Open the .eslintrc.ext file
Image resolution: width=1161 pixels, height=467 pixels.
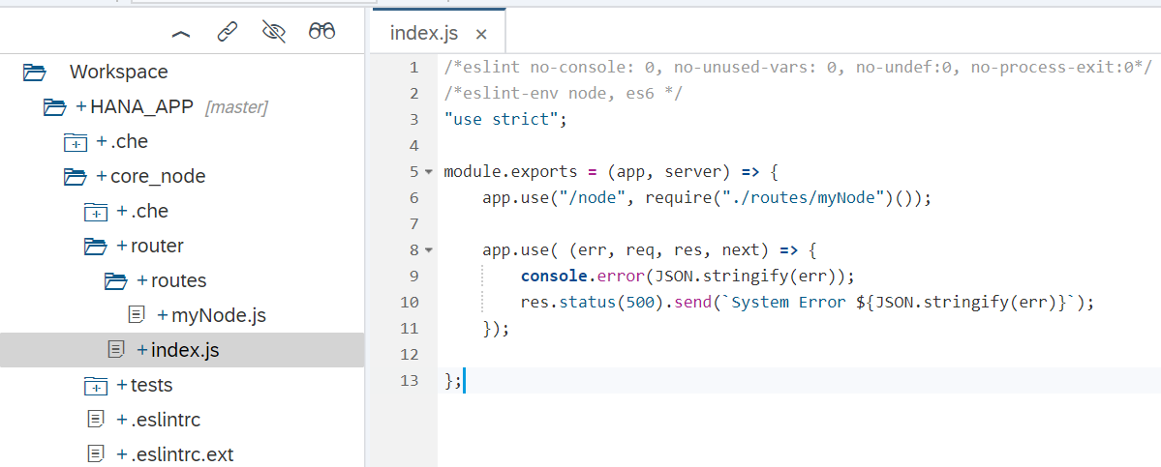pyautogui.click(x=183, y=454)
